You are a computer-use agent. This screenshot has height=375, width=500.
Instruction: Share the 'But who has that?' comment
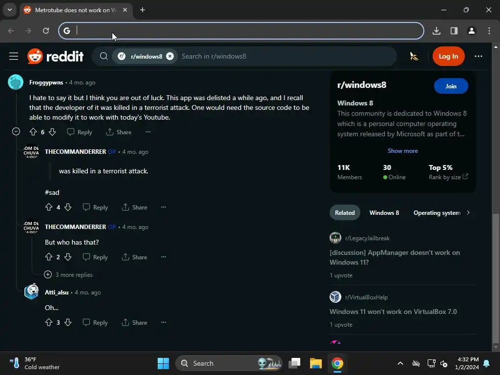coord(134,257)
